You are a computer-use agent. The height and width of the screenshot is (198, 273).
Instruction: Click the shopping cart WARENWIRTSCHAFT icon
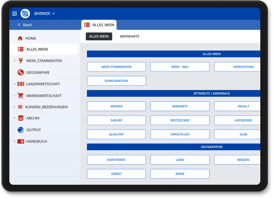[21, 96]
